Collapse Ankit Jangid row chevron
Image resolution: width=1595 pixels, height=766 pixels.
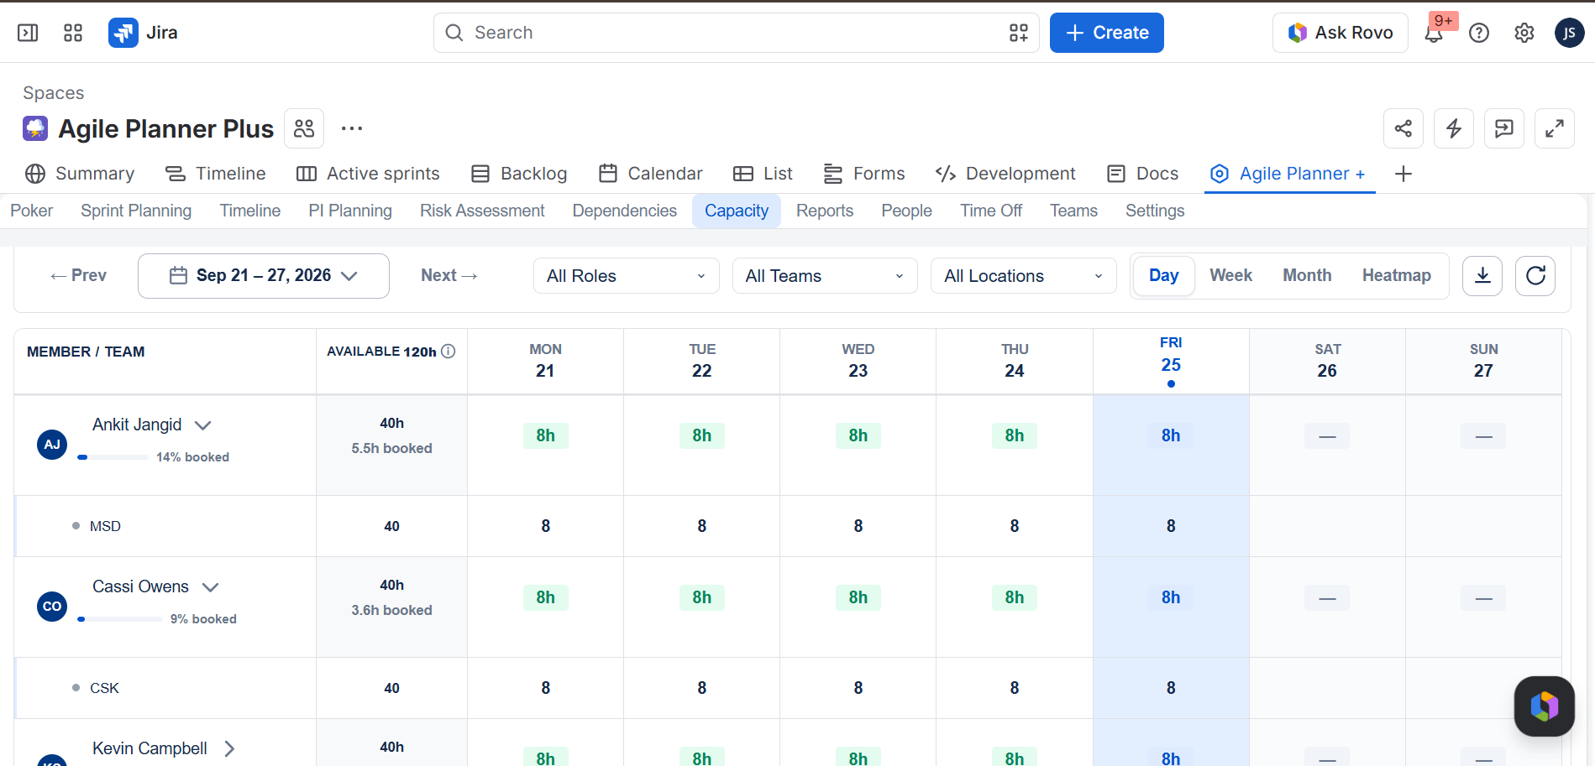tap(202, 425)
